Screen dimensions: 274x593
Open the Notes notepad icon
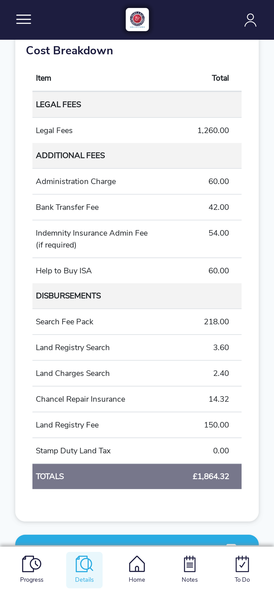pos(189,564)
